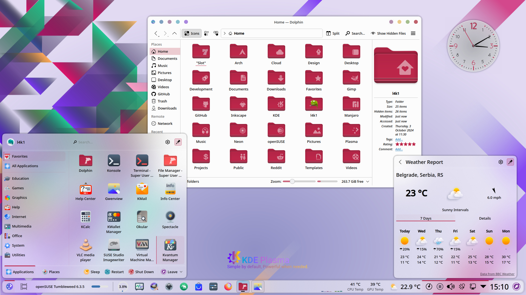Open Data from BBC Weather link
Screen dimensions: 526x295
click(x=497, y=274)
